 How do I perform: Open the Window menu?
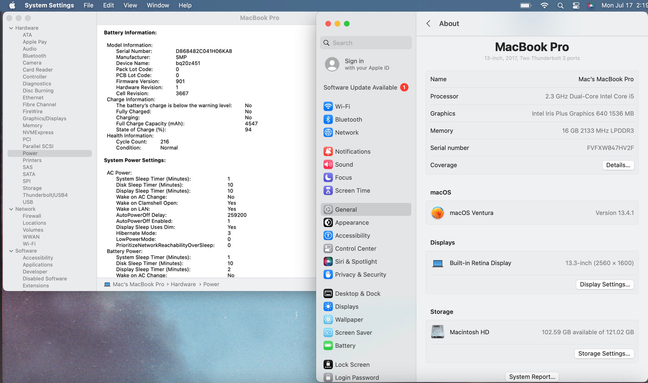158,5
